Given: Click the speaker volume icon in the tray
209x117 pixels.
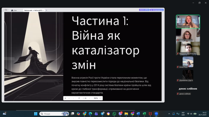Looking at the screenshot, I should [x=191, y=114].
